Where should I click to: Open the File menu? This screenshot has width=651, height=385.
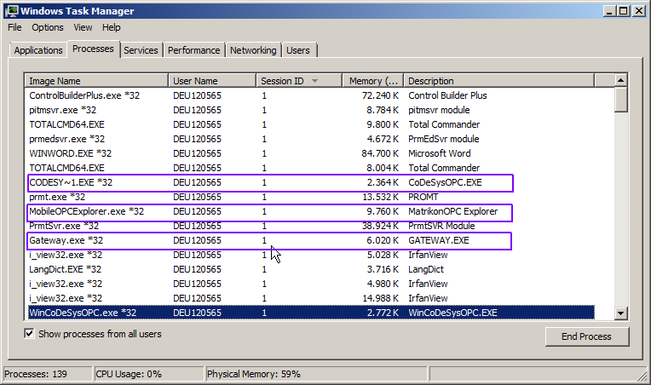[14, 27]
